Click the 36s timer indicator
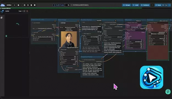Viewport: 172px width, 99px height. (x=68, y=5)
